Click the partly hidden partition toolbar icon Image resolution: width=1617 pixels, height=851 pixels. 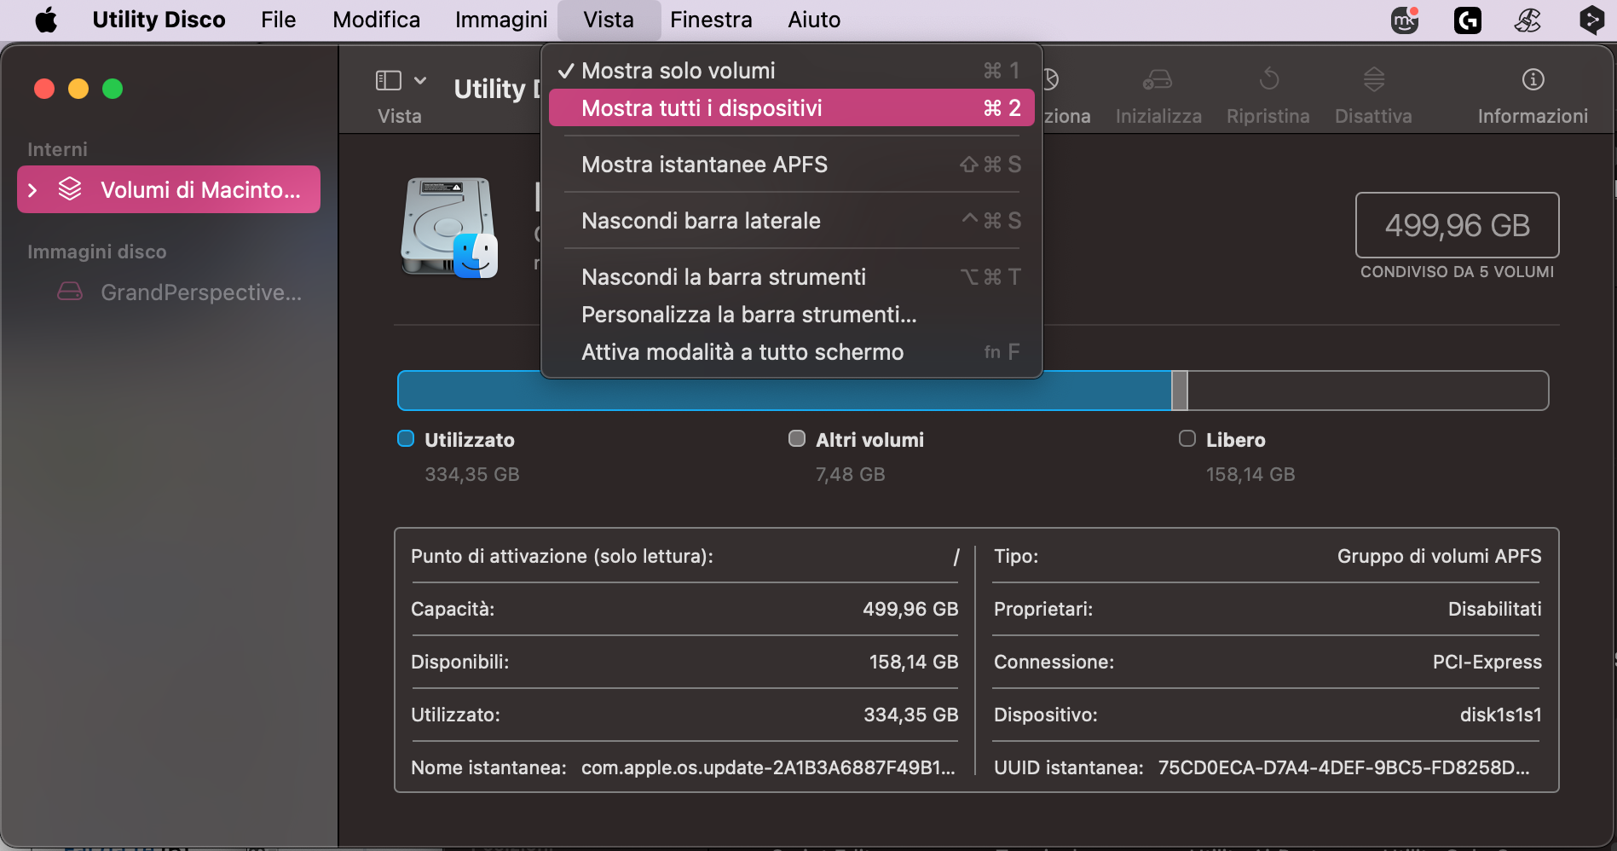[1051, 80]
